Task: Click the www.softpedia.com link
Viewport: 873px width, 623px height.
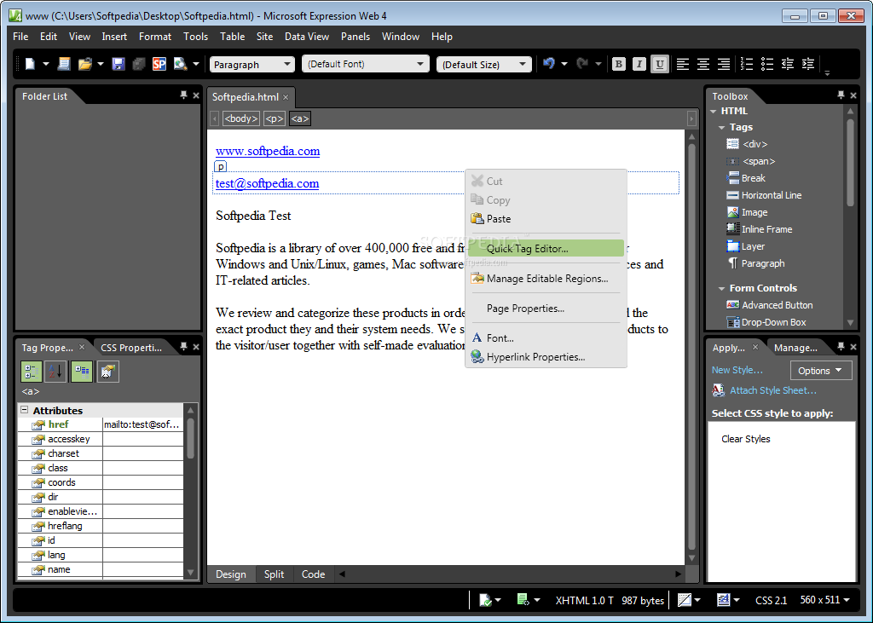Action: [268, 151]
